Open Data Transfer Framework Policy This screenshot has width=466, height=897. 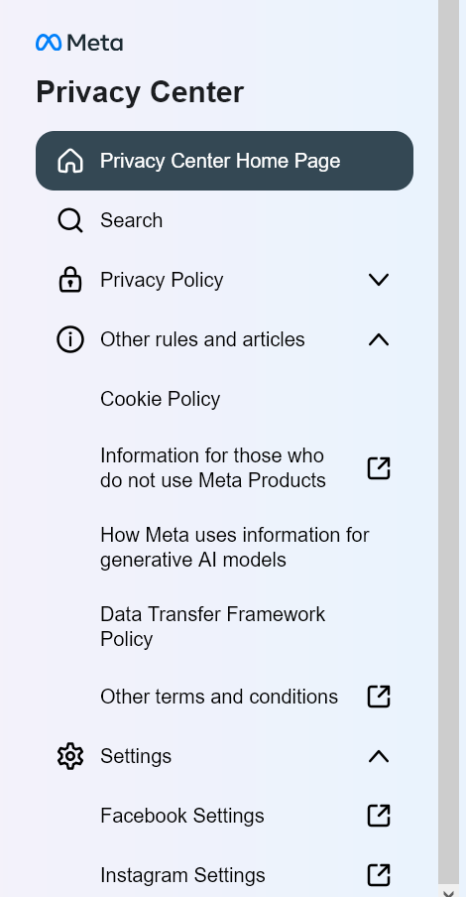click(x=213, y=626)
